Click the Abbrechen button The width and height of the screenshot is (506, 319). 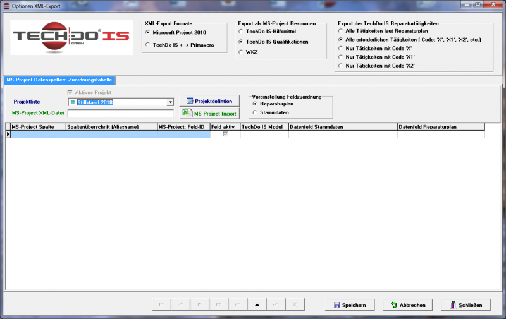pyautogui.click(x=408, y=305)
